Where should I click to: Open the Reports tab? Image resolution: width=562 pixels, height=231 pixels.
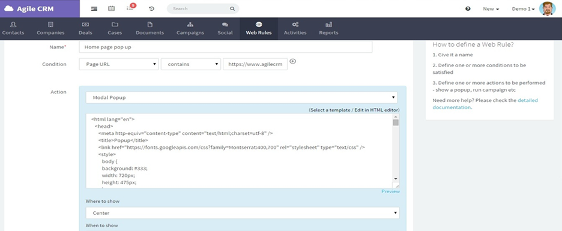pos(328,29)
